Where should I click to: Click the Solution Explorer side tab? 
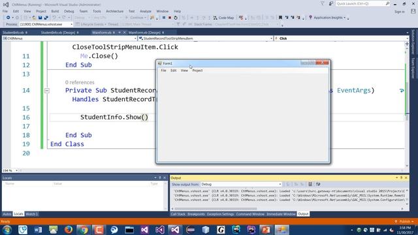pyautogui.click(x=413, y=42)
